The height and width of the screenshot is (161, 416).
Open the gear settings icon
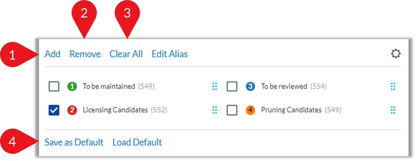click(x=396, y=54)
